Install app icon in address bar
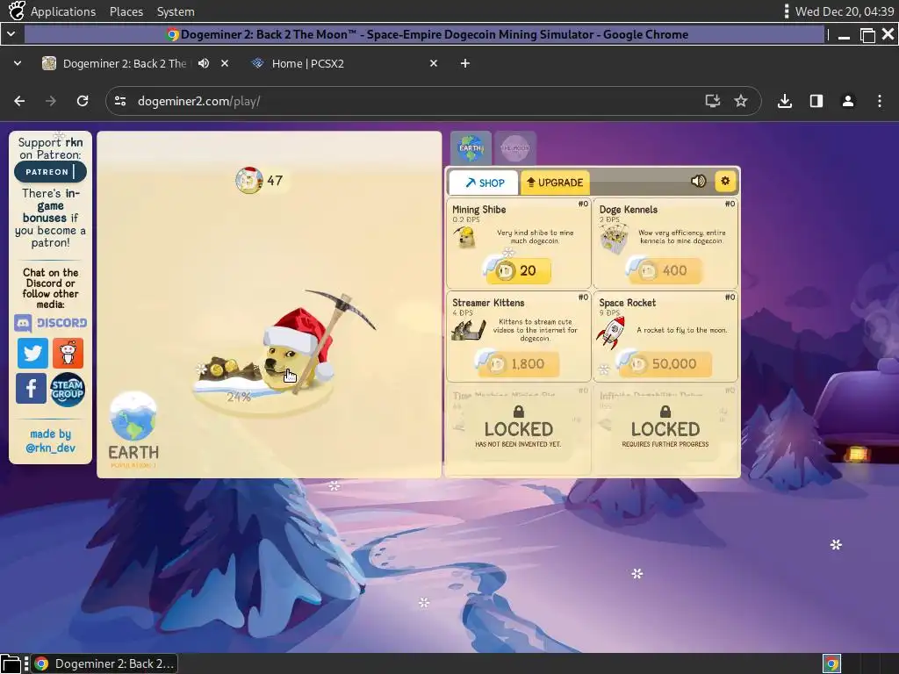This screenshot has height=674, width=899. (713, 102)
